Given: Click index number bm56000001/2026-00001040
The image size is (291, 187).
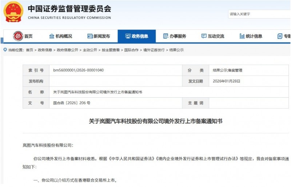Looking at the screenshot, I should pyautogui.click(x=78, y=70).
